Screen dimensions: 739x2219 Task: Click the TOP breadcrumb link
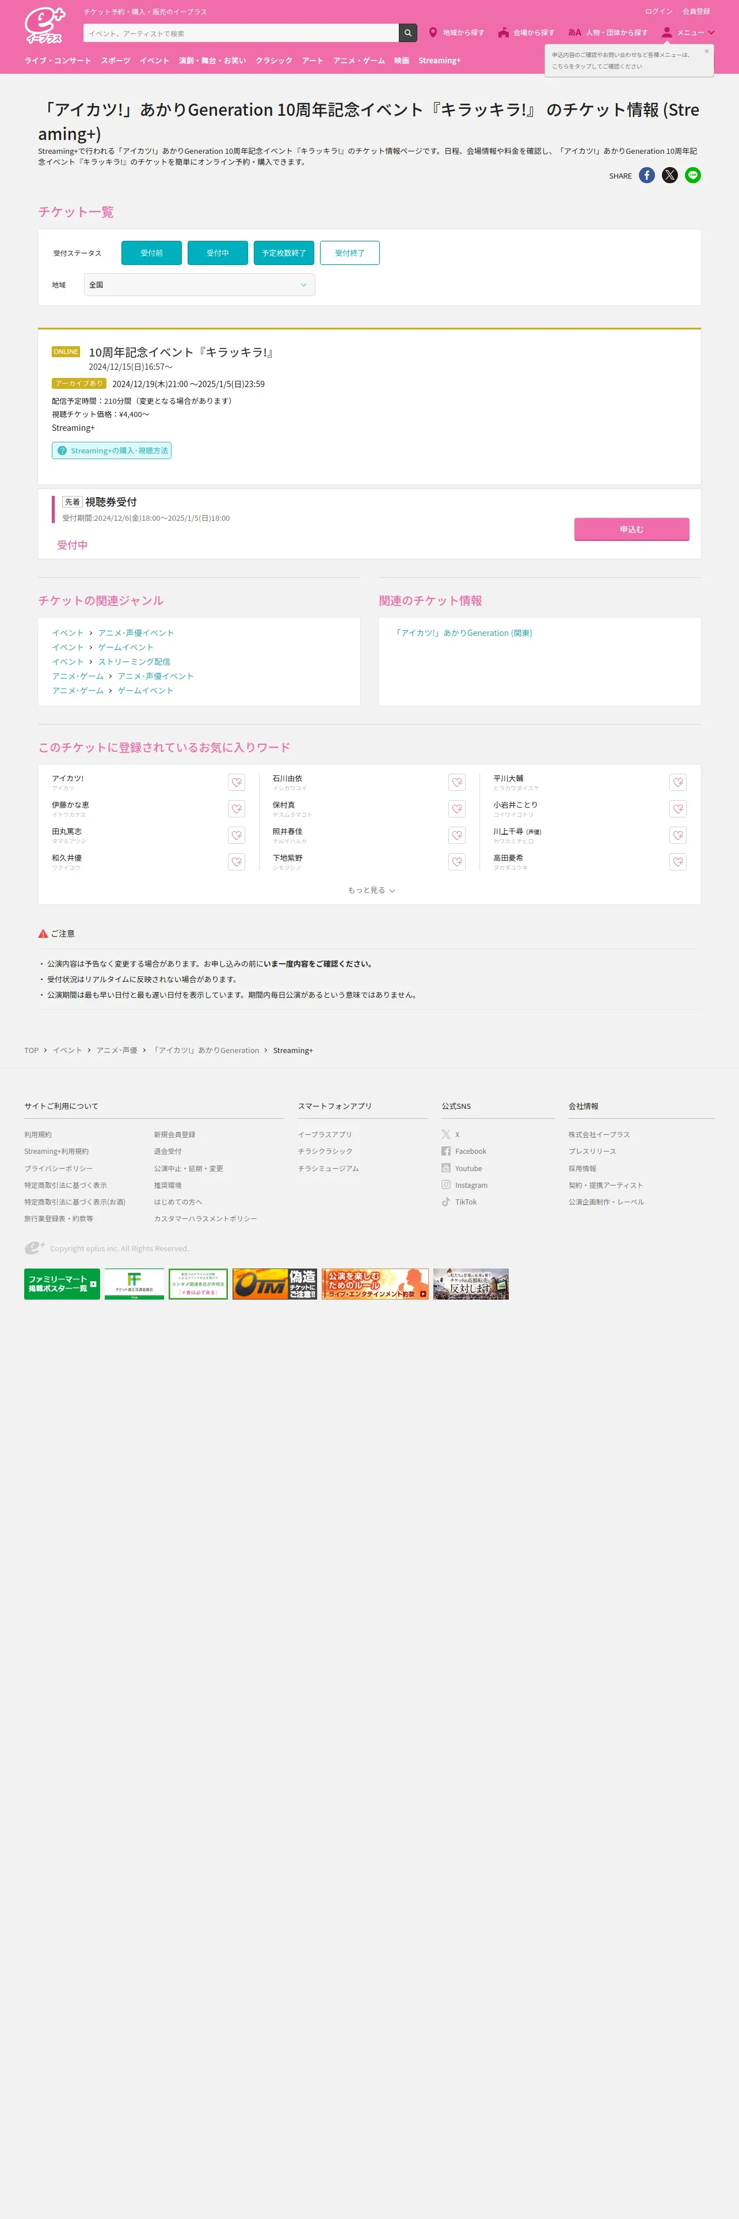31,1051
